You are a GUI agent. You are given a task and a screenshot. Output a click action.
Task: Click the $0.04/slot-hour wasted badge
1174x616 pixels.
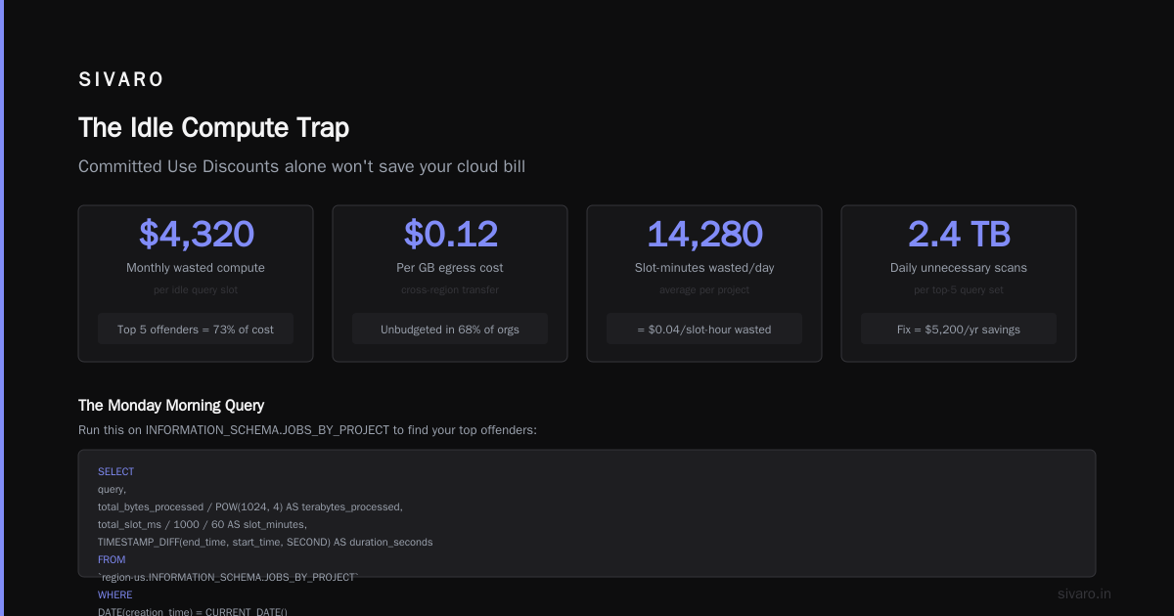pyautogui.click(x=704, y=330)
